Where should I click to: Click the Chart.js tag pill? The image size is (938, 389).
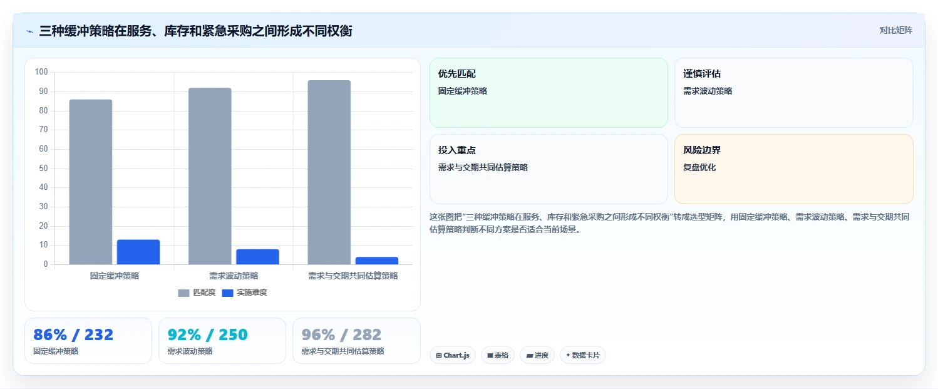pyautogui.click(x=453, y=355)
